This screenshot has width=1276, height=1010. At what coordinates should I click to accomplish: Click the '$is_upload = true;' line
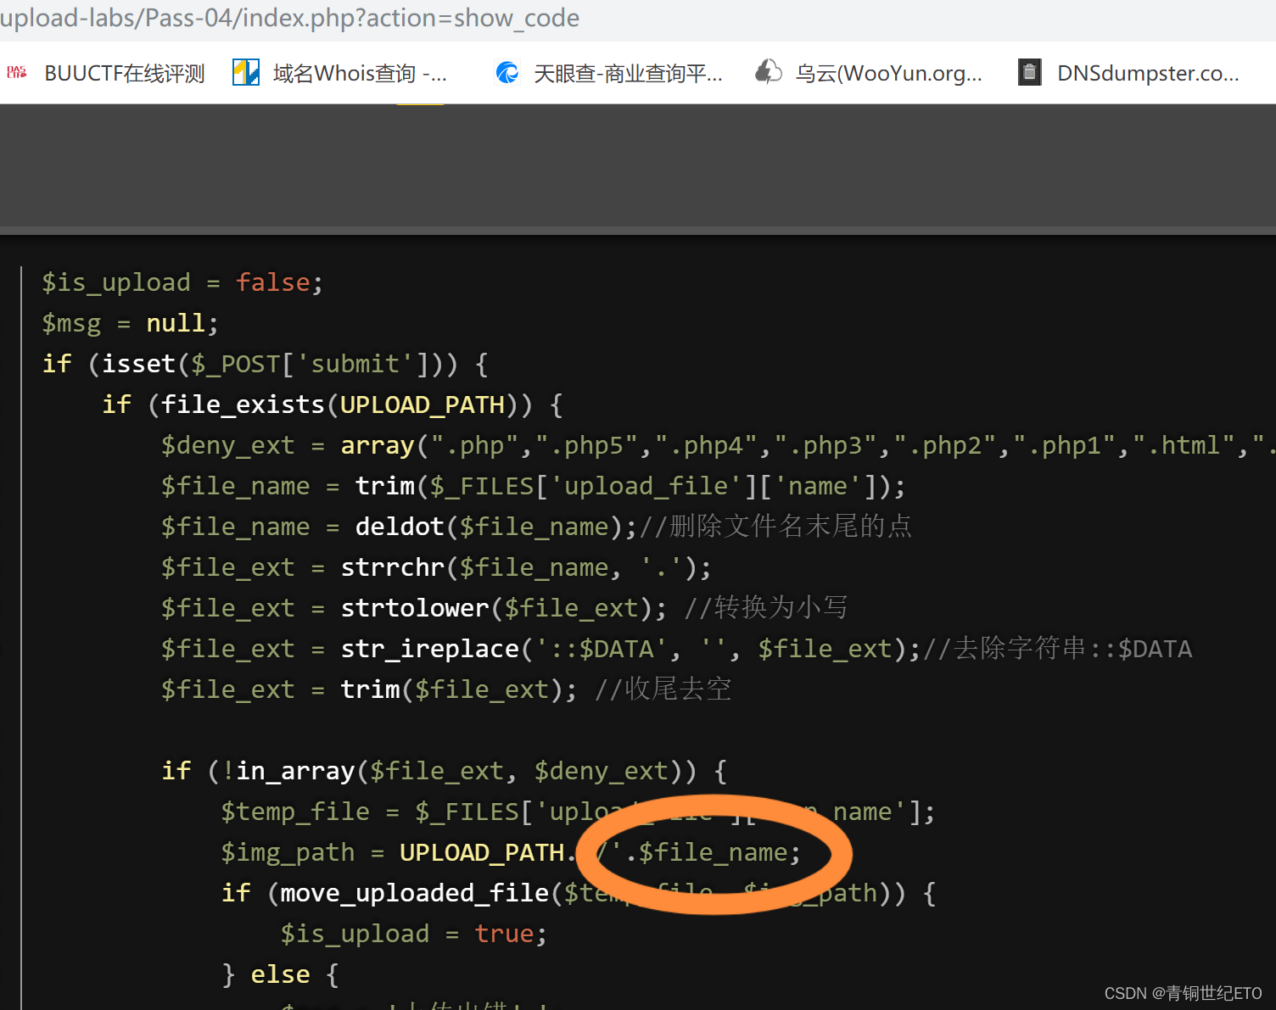pyautogui.click(x=414, y=934)
